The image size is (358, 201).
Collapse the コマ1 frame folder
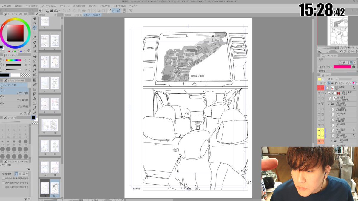click(x=326, y=93)
